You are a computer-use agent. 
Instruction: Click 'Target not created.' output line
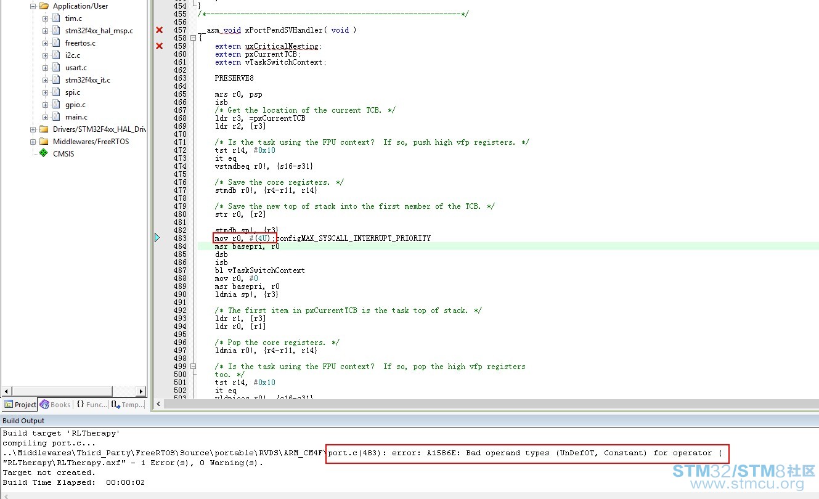click(49, 473)
